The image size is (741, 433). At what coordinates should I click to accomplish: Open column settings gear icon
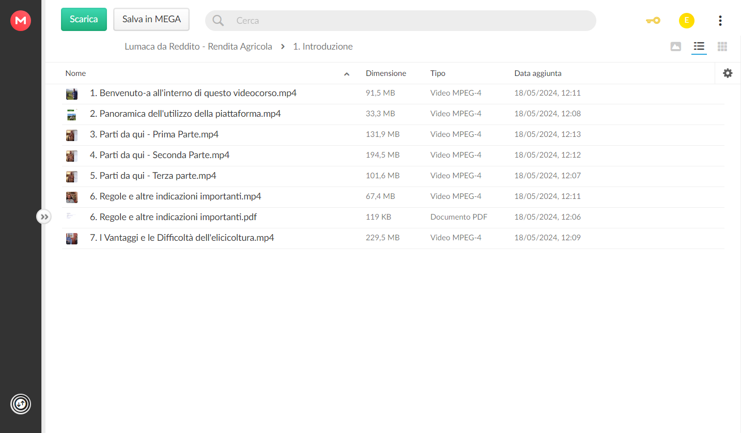[x=728, y=73]
